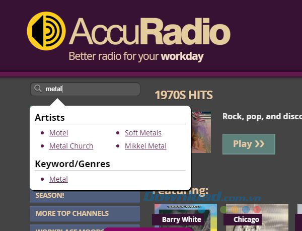Open the Metal Church artist suggestion
Screen dimensions: 302x231
pyautogui.click(x=71, y=146)
